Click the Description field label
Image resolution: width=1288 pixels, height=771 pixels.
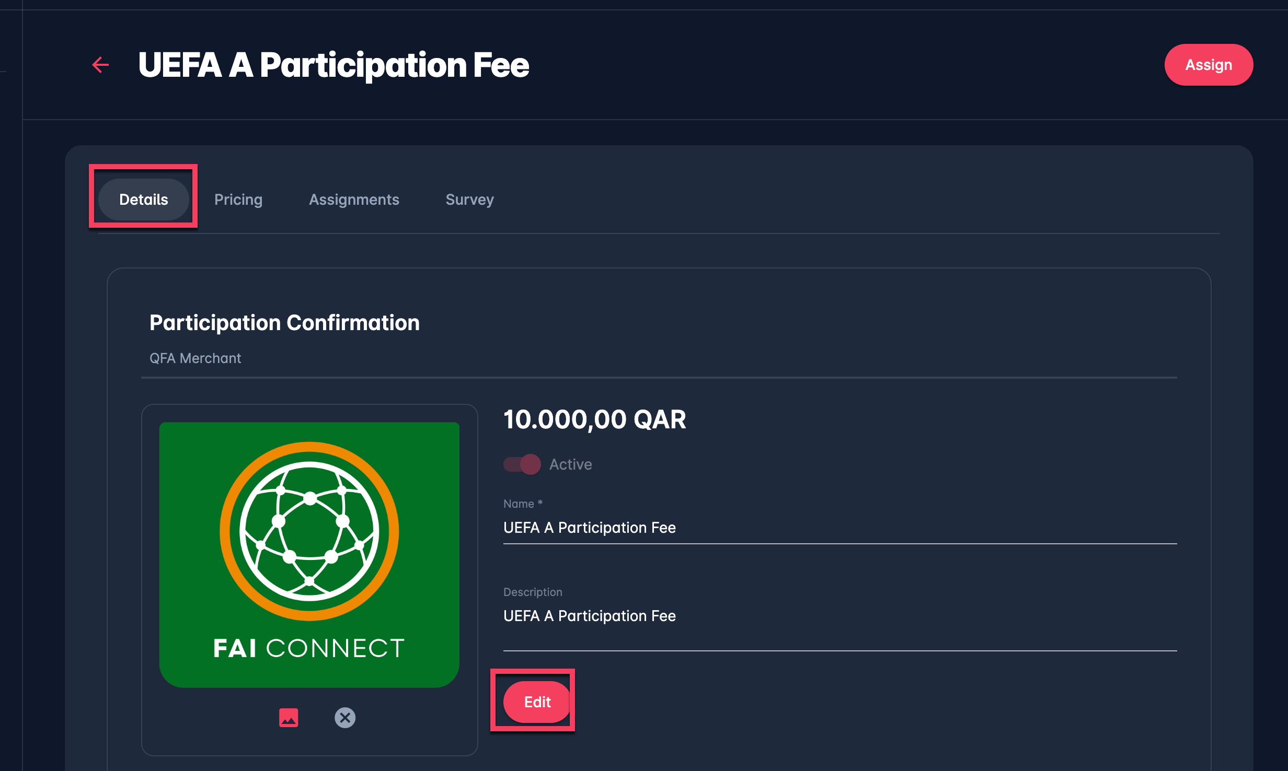(x=532, y=592)
